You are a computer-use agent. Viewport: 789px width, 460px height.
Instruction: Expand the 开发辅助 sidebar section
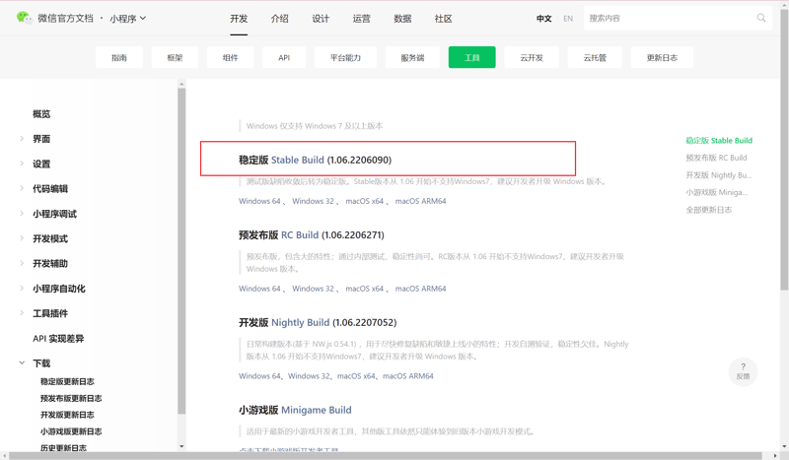22,263
